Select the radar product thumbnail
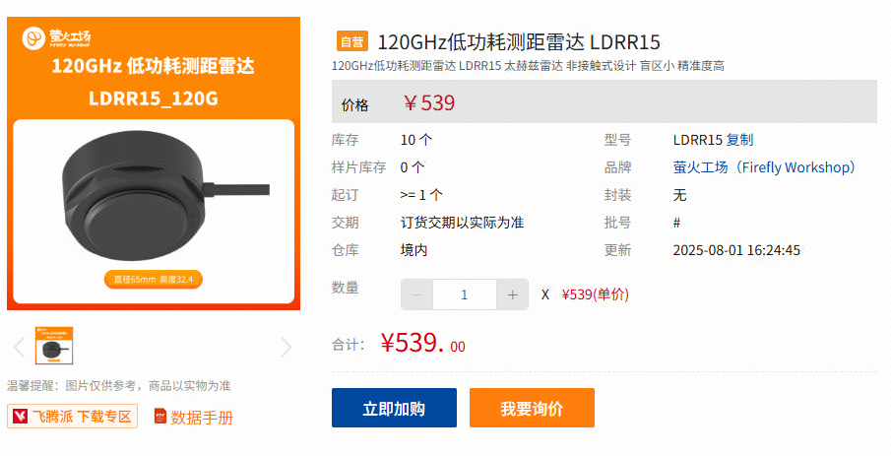The width and height of the screenshot is (891, 456). [54, 346]
